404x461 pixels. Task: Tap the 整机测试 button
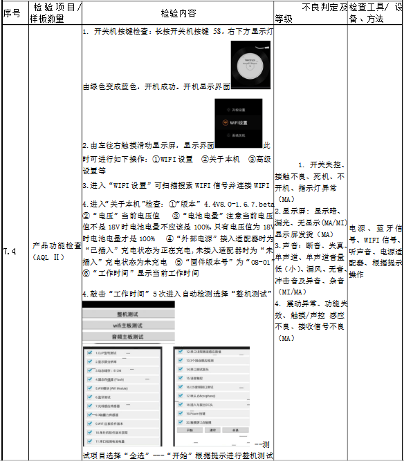click(129, 314)
